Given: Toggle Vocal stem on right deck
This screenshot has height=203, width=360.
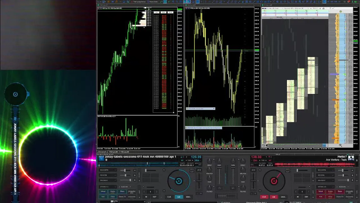Looking at the screenshot, I should pyautogui.click(x=321, y=191).
